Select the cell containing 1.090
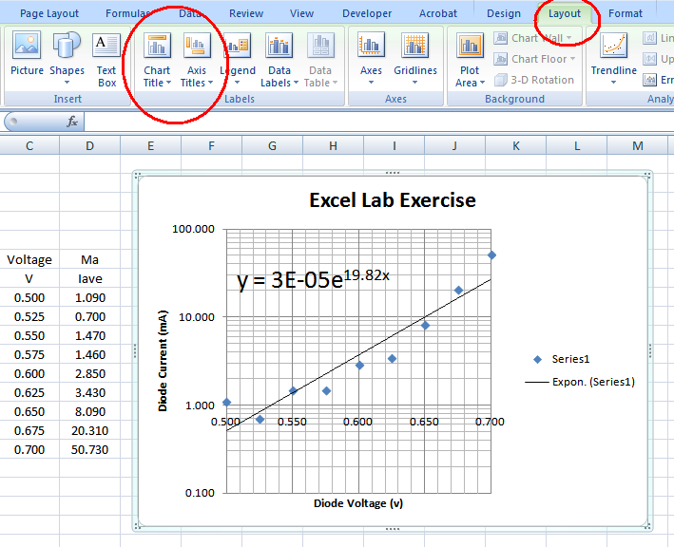674x547 pixels. [x=89, y=297]
